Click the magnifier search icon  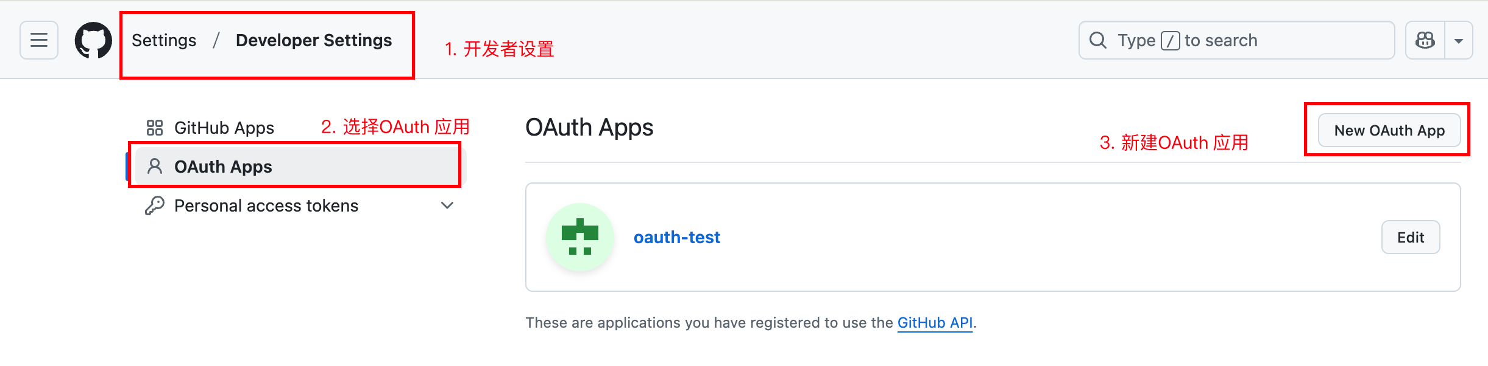(x=1098, y=40)
